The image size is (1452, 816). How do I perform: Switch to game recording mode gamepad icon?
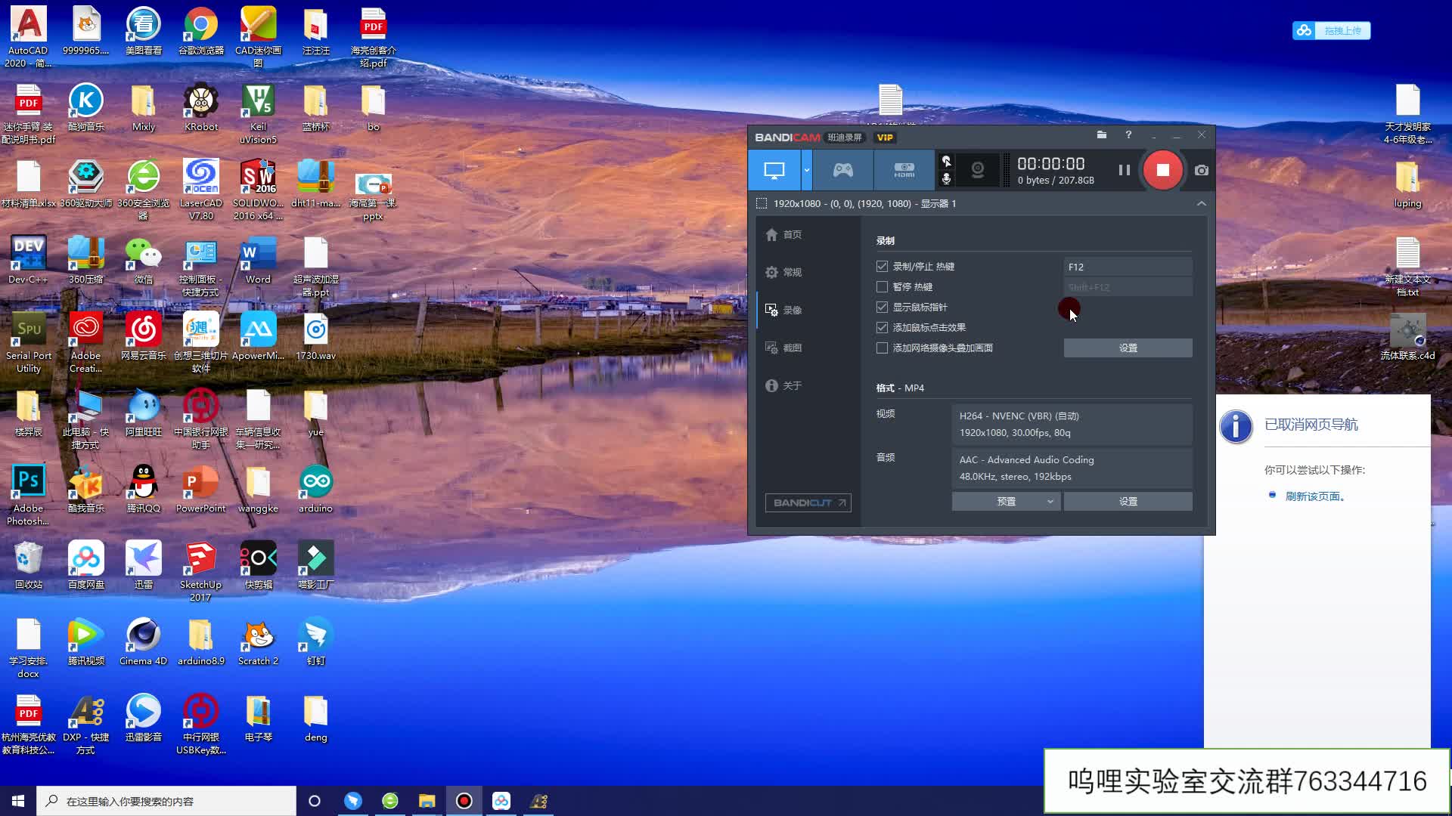[x=842, y=170]
